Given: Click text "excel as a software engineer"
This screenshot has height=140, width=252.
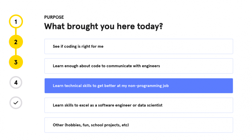Looking at the screenshot, I should (101, 105).
